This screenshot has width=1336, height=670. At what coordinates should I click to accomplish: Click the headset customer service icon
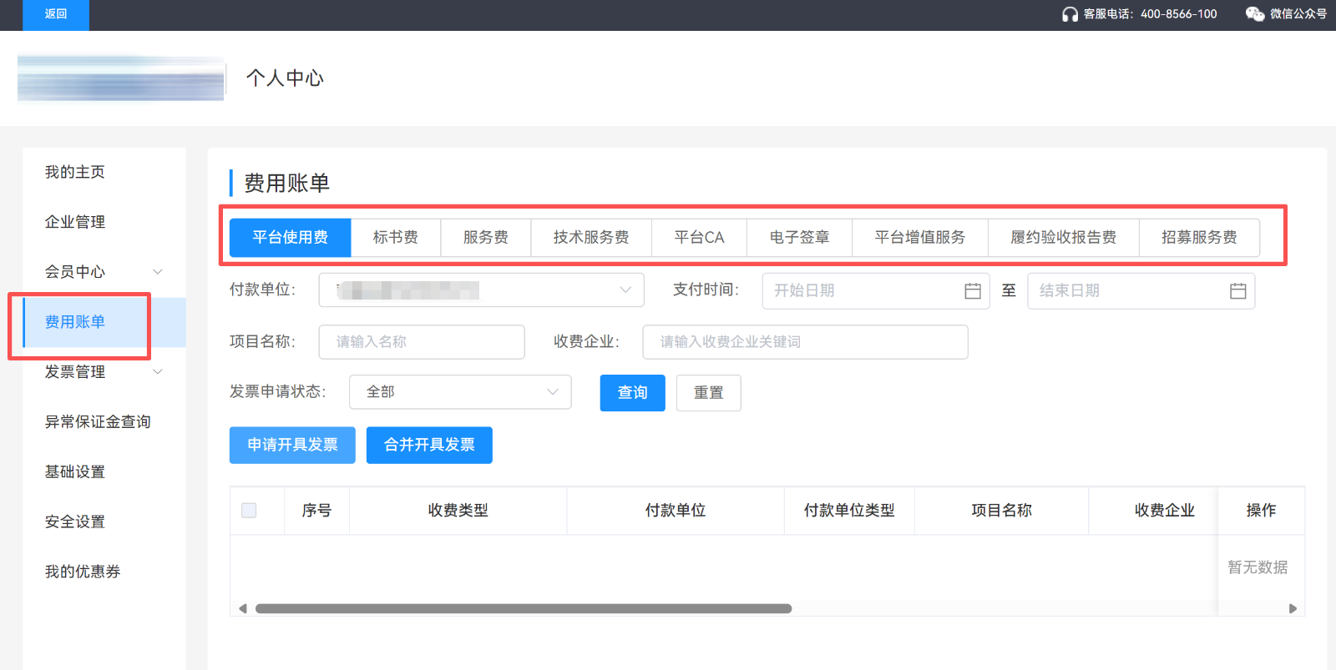pos(1070,14)
